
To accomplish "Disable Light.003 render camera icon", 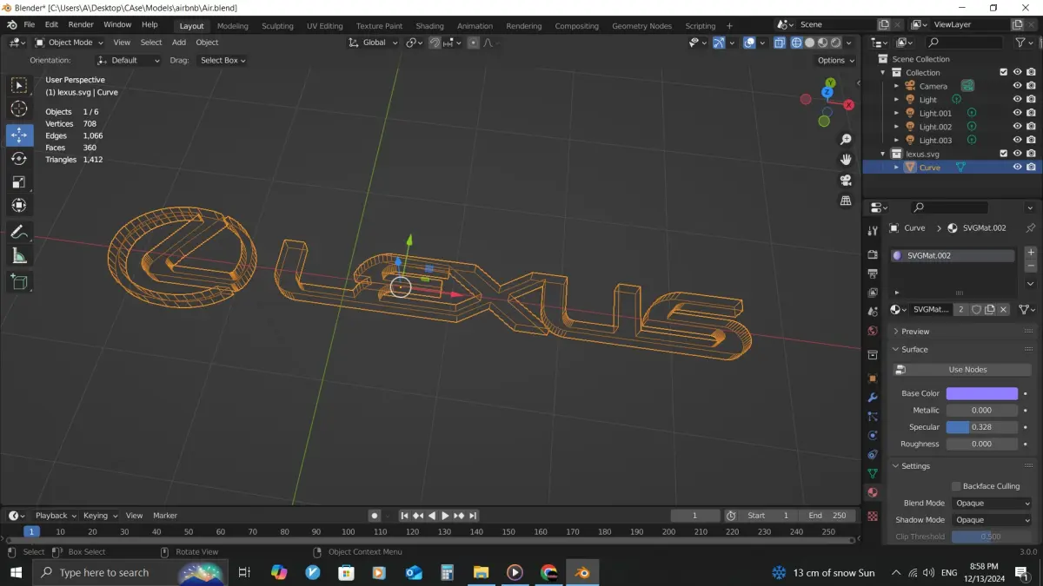I will pyautogui.click(x=1031, y=140).
